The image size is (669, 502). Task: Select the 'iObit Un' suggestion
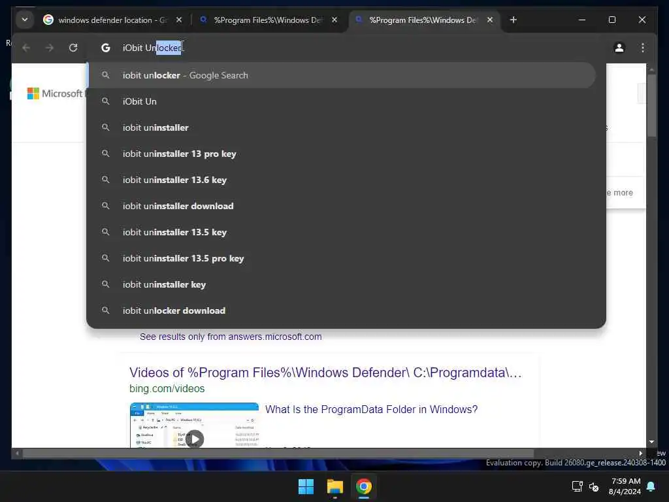coord(341,101)
